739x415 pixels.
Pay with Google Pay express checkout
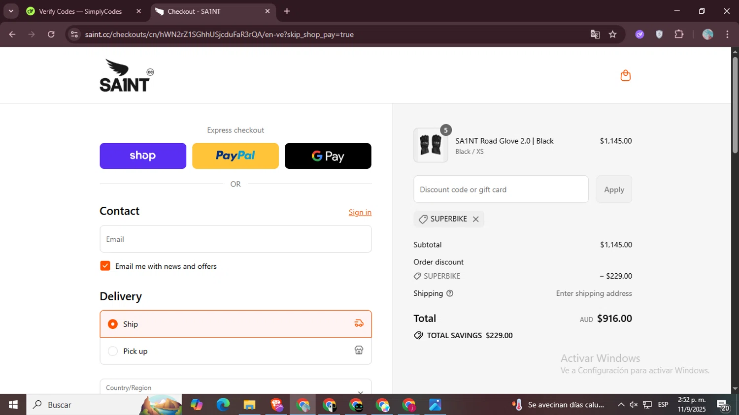point(328,156)
